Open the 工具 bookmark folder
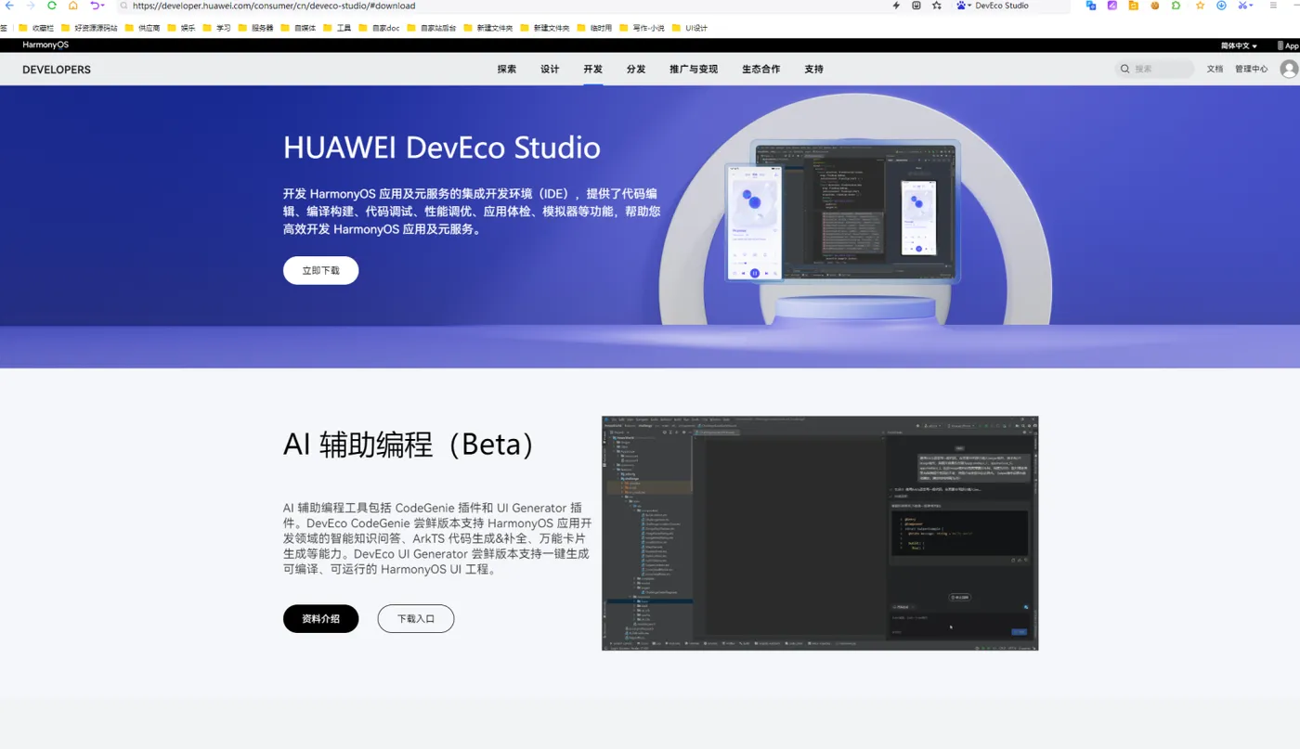This screenshot has height=749, width=1300. click(337, 28)
